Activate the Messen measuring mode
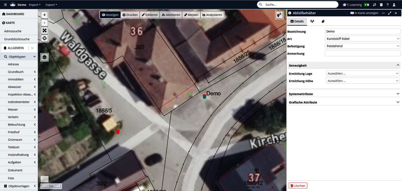 coord(191,15)
